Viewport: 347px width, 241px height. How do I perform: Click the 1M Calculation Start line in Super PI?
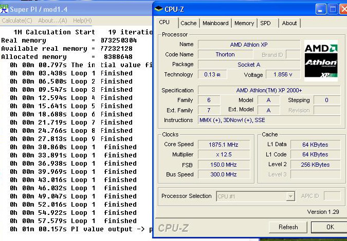point(83,32)
